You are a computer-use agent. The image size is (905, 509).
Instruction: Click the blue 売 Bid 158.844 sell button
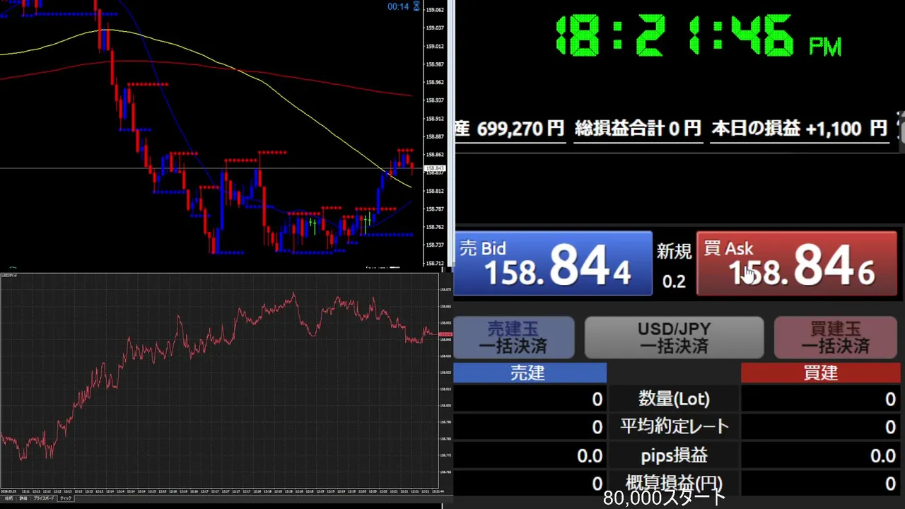coord(553,263)
